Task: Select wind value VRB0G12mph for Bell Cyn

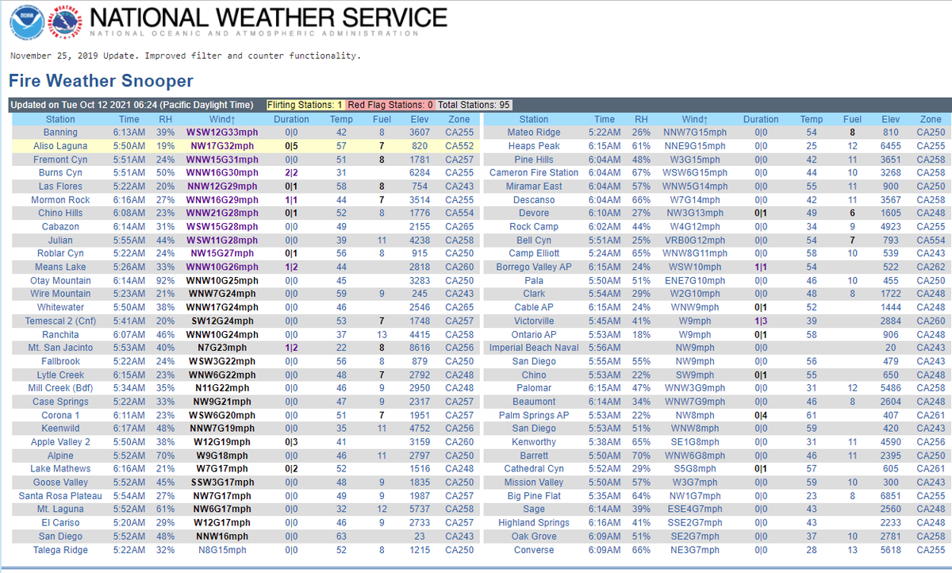Action: (x=694, y=240)
